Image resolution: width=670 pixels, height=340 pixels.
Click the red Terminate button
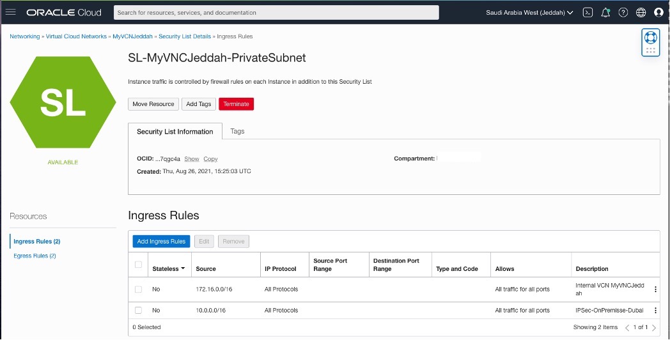[x=236, y=104]
